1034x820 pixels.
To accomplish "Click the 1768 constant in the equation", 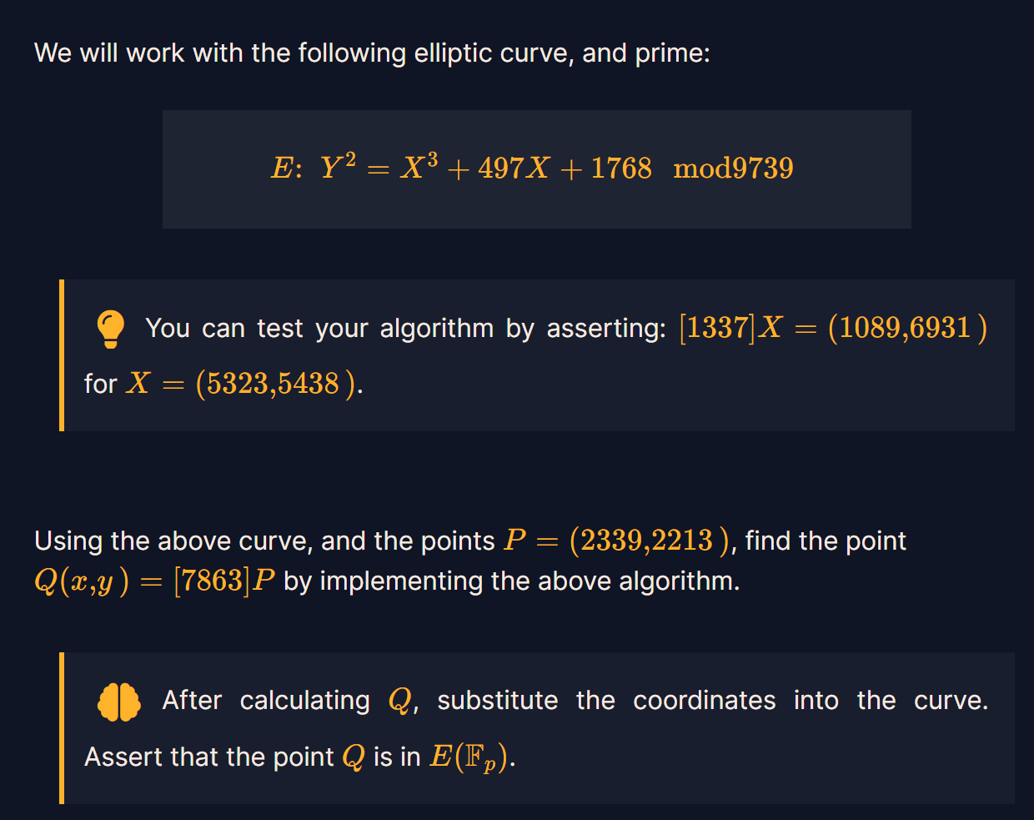I will [621, 169].
